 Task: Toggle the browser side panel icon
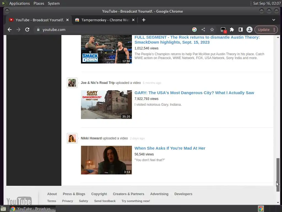click(241, 30)
